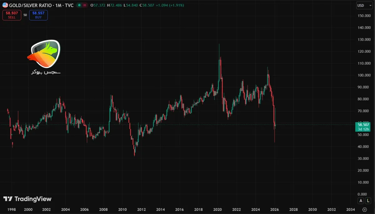Viewport: 375px width, 214px height.
Task: Click the 2020 time axis label
Action: [217, 210]
